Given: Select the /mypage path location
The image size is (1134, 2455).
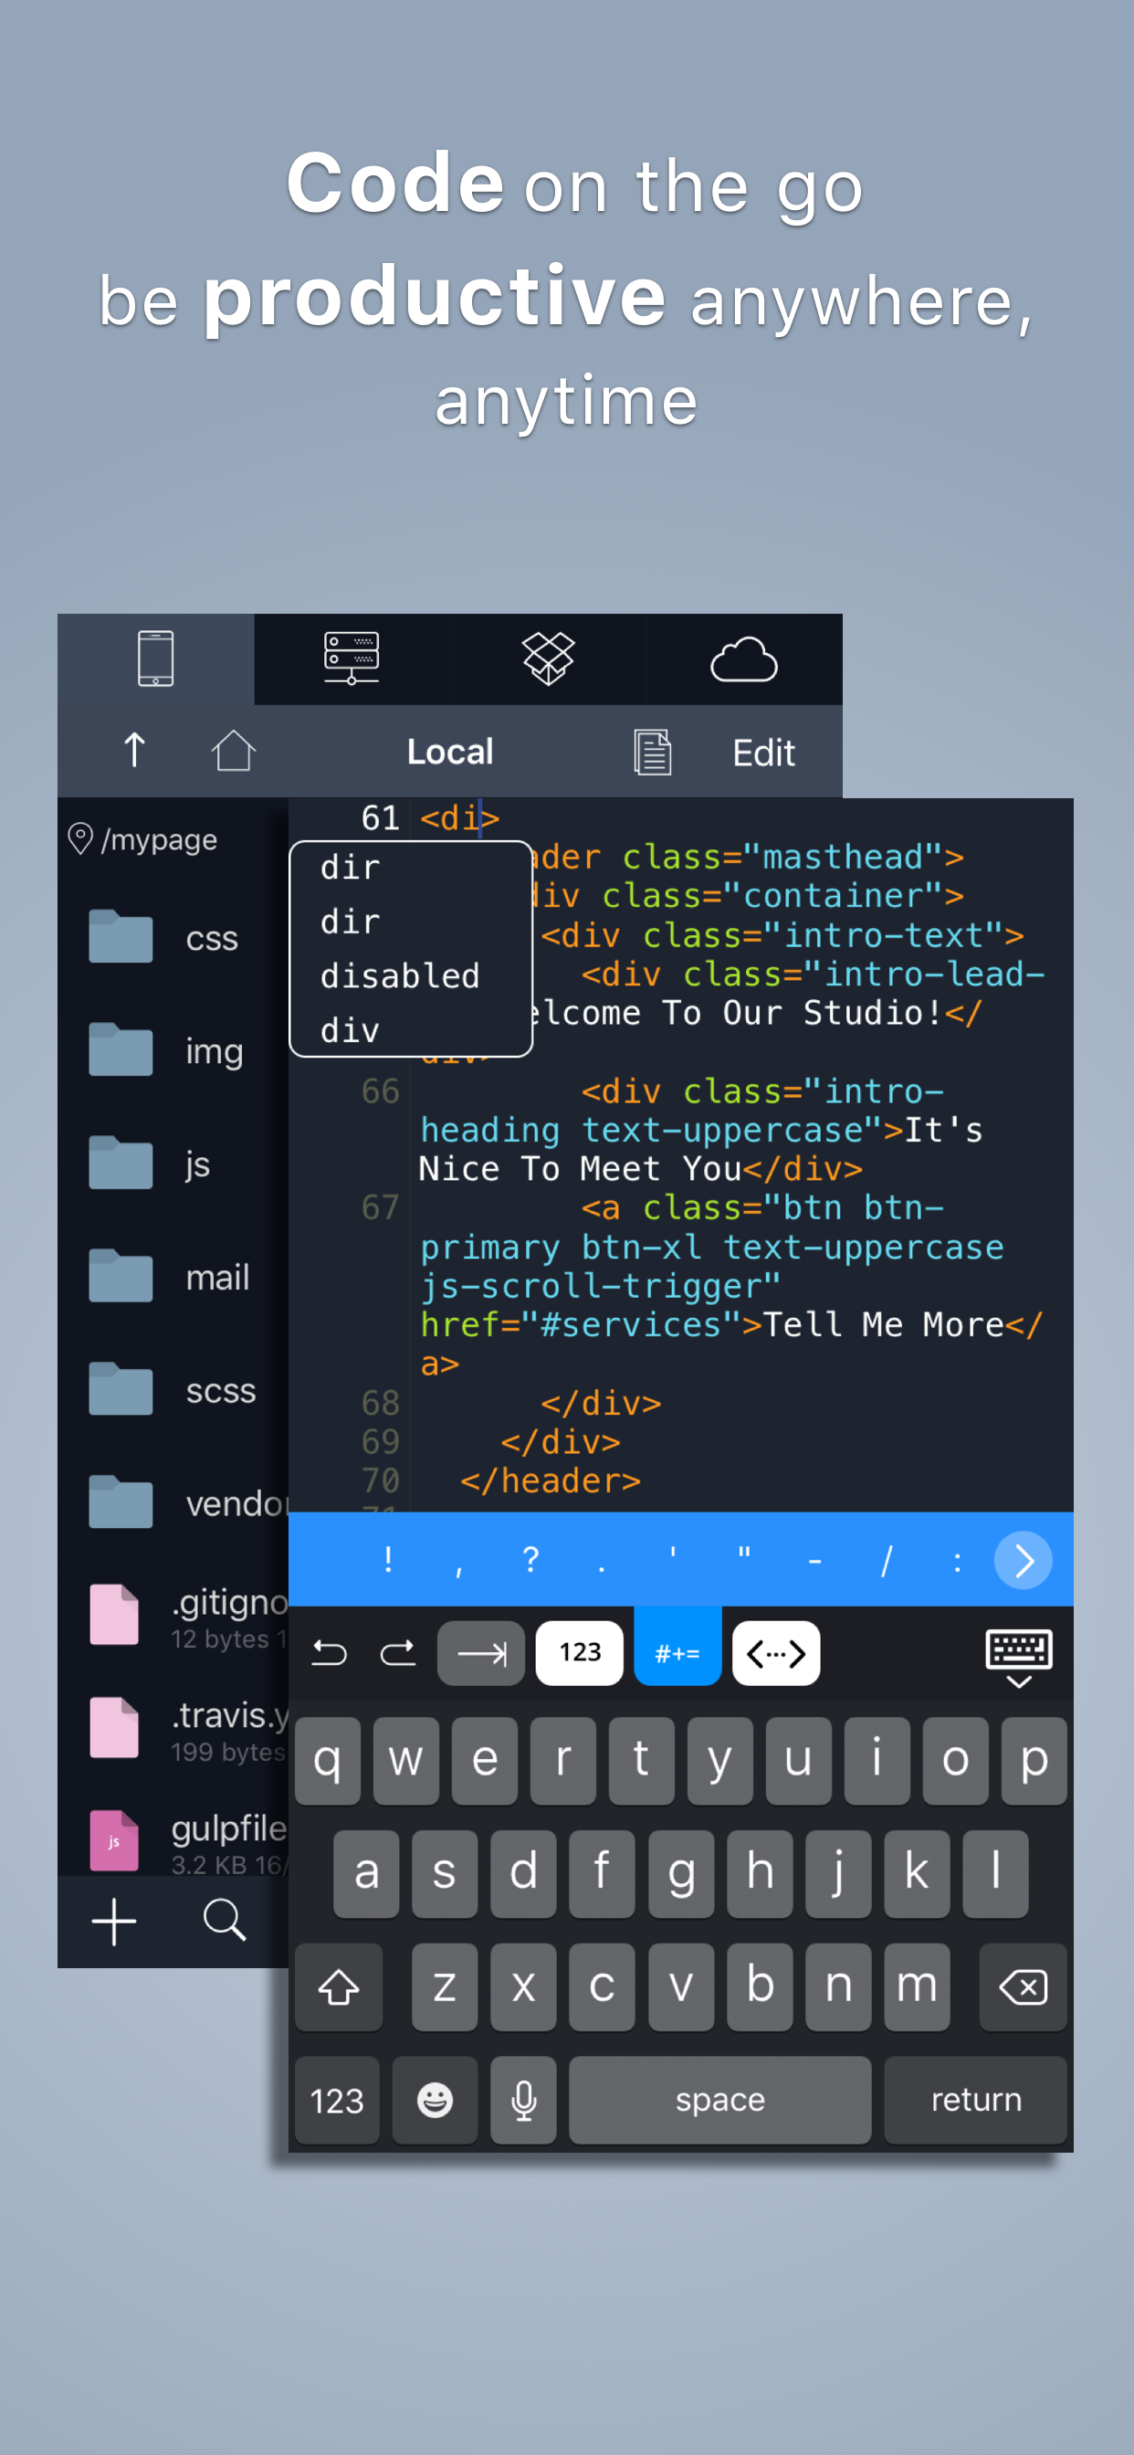Looking at the screenshot, I should click(143, 838).
